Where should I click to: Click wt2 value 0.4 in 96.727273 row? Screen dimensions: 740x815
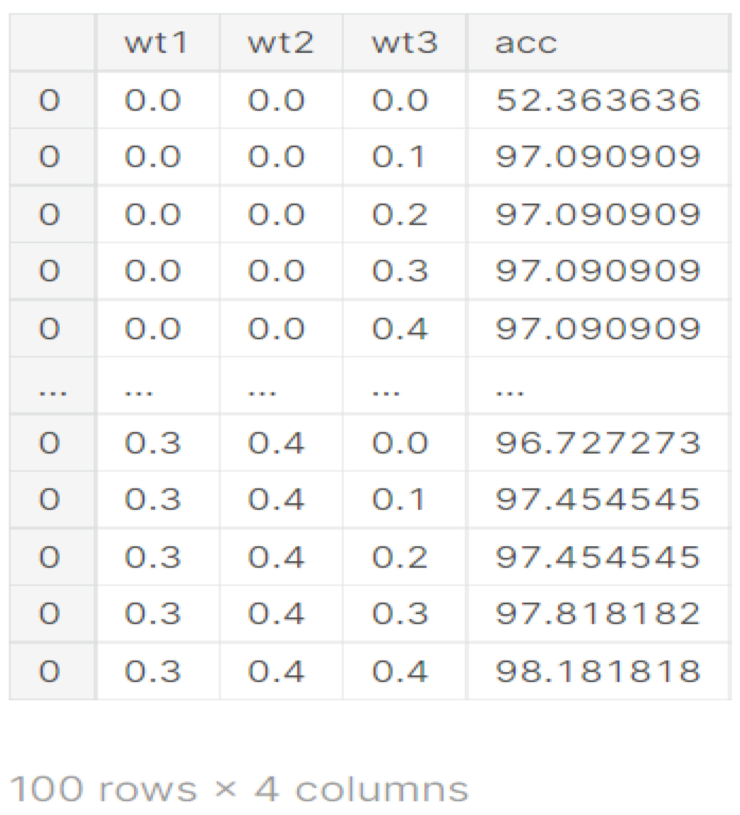[276, 443]
